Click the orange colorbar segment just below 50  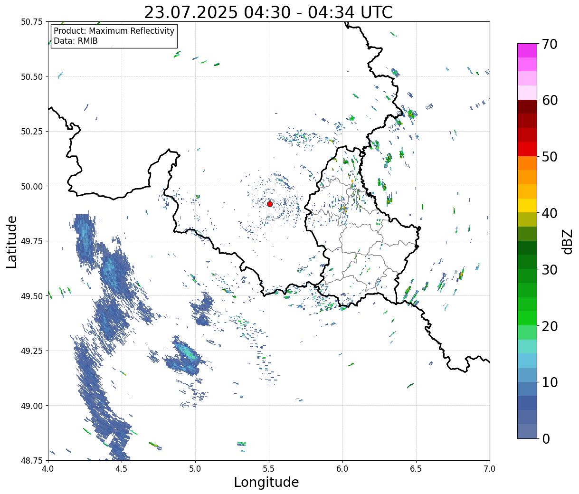(527, 163)
